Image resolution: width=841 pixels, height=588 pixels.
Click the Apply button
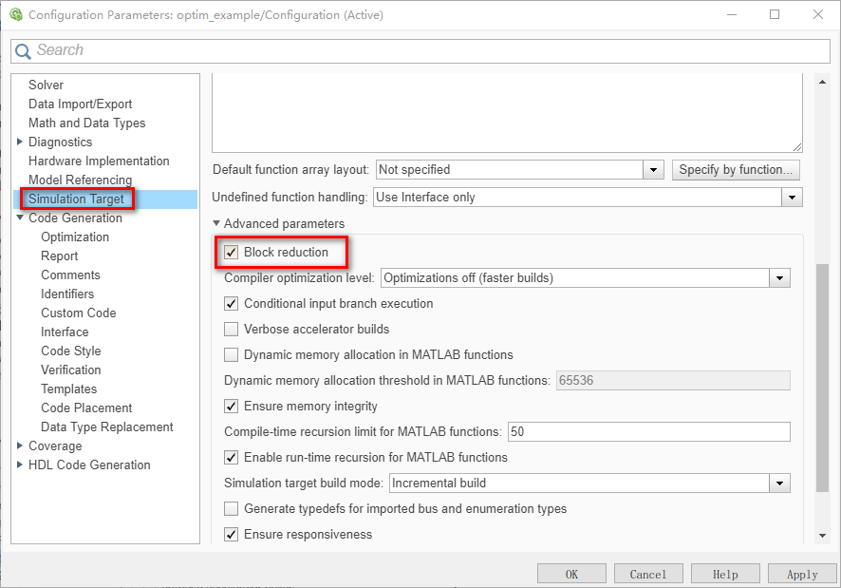coord(802,574)
